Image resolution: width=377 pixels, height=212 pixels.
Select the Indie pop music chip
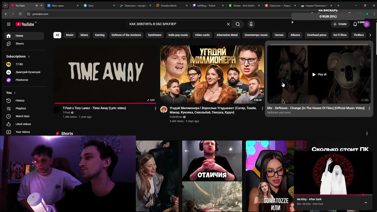[x=178, y=35]
